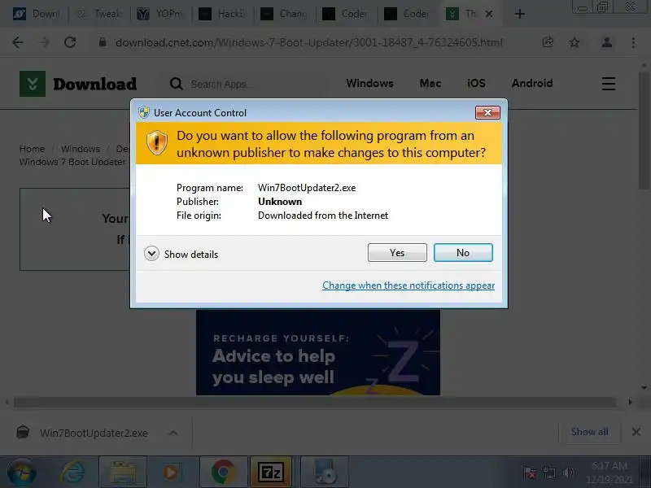
Task: Click the Action Center flag tray icon
Action: [x=530, y=473]
